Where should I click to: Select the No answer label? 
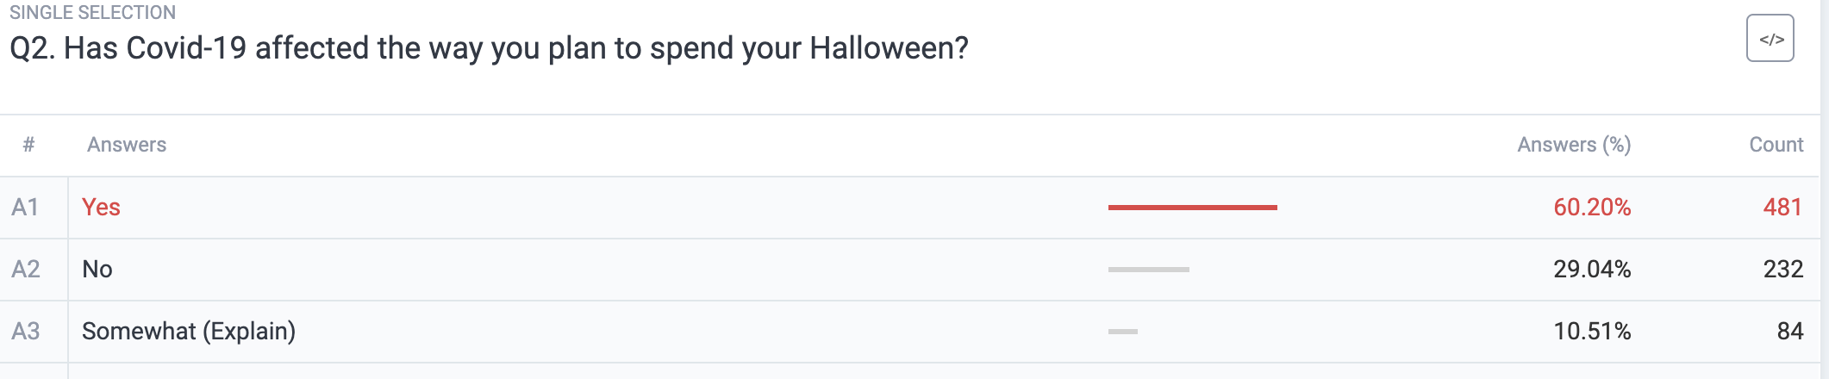97,270
